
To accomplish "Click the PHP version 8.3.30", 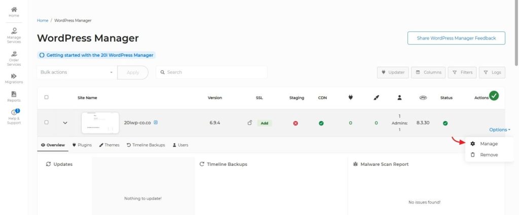I will click(x=423, y=122).
